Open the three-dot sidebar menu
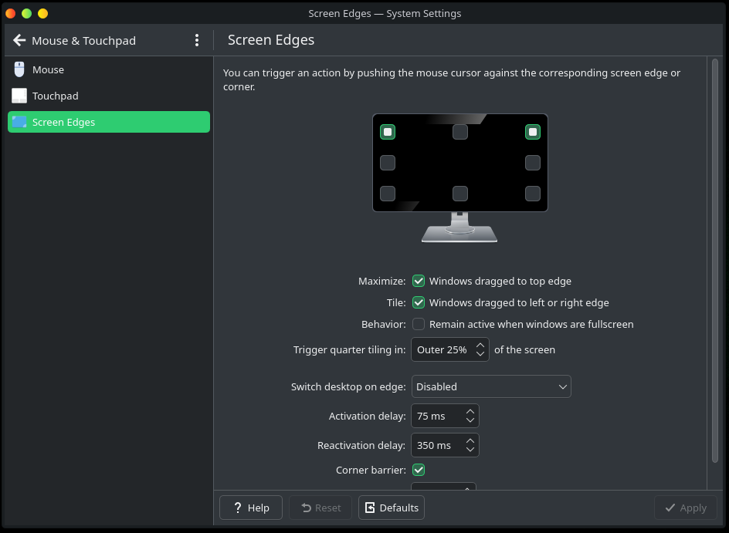 click(197, 40)
